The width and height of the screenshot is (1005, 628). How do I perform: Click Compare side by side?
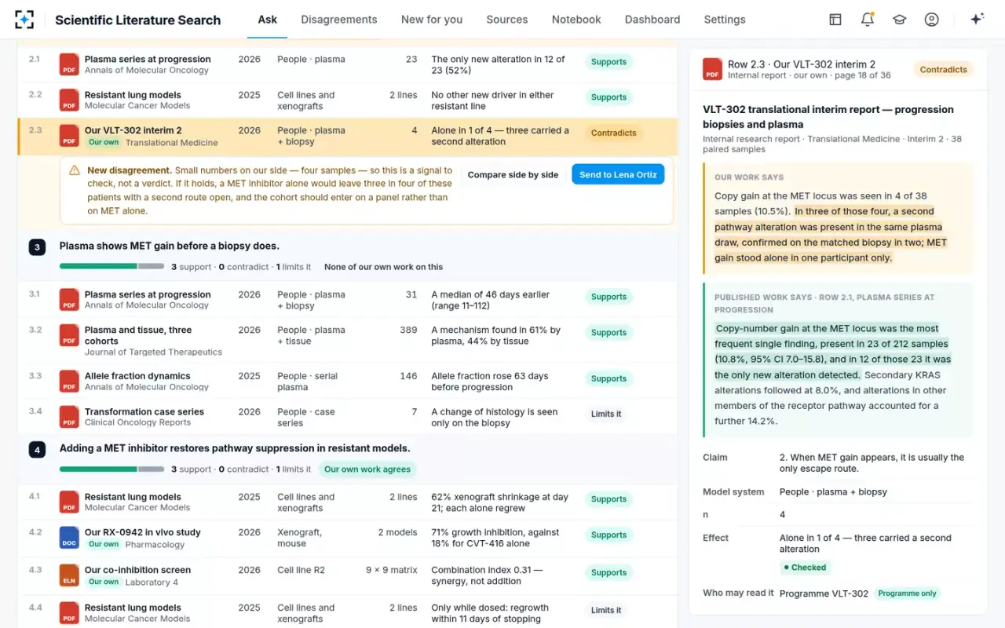[x=513, y=174]
